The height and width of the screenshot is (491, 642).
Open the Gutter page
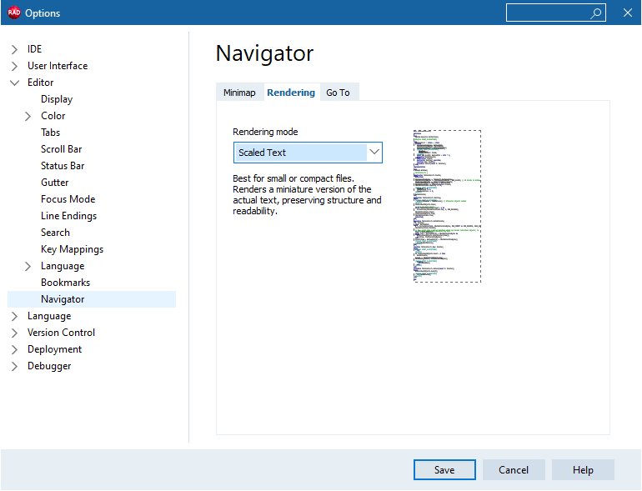click(x=55, y=183)
